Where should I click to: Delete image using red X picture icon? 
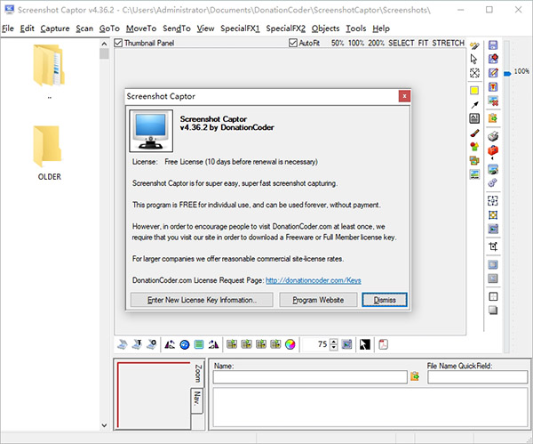(493, 101)
